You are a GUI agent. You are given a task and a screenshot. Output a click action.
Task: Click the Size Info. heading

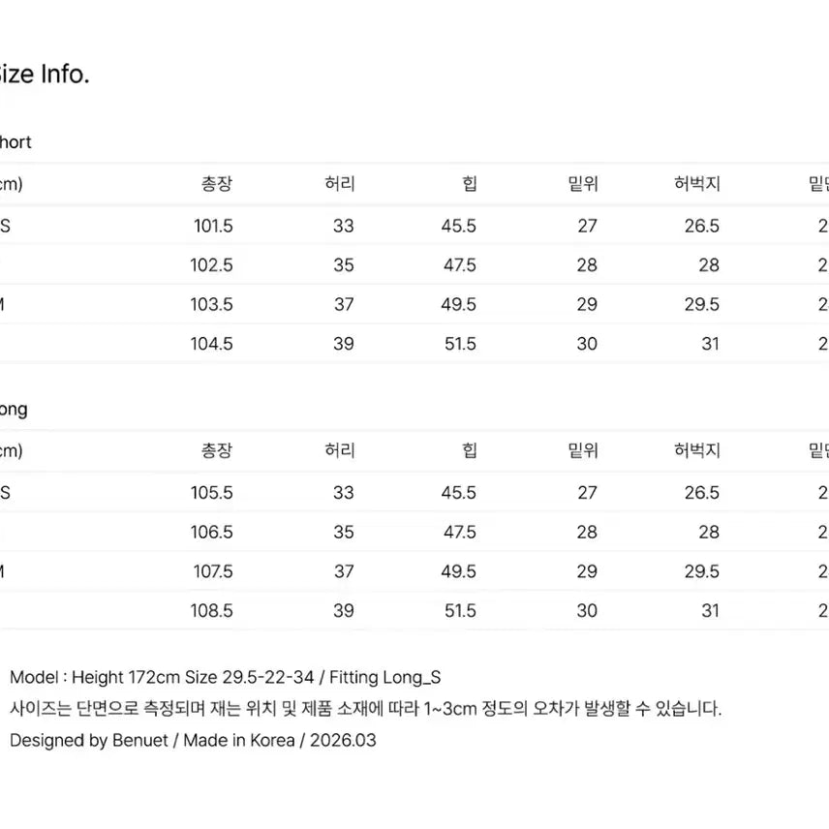point(44,74)
